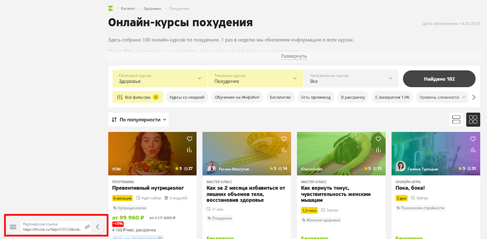Image resolution: width=487 pixels, height=239 pixels.
Task: Click the Женское здоровье tag
Action: [x=321, y=220]
